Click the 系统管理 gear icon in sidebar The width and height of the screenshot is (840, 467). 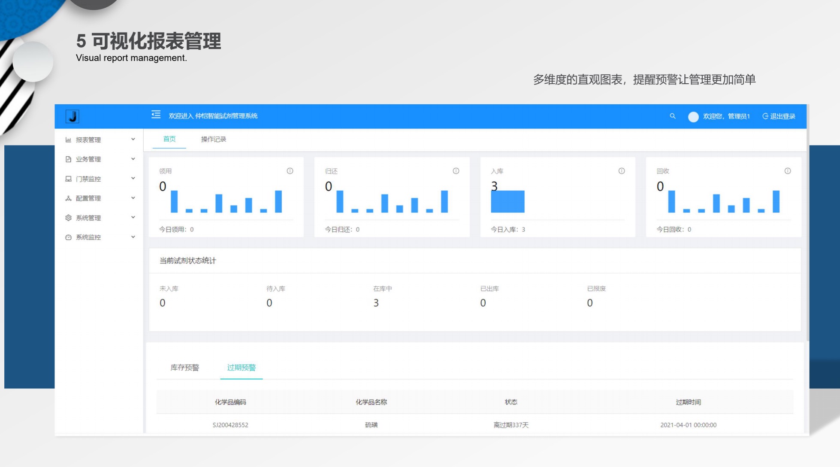68,218
